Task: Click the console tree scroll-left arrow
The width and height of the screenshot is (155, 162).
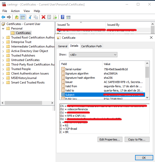Action: (2, 103)
